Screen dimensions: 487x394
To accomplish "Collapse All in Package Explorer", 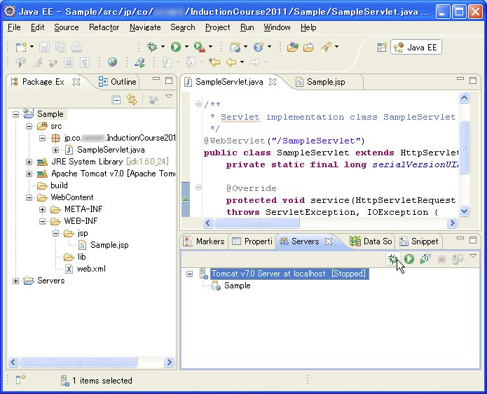I will (116, 100).
